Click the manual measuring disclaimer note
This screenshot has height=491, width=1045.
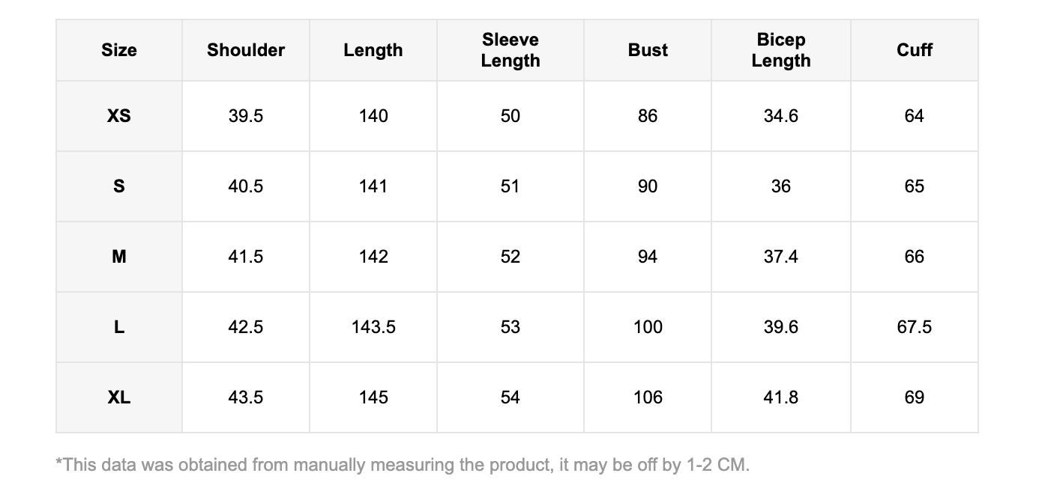(x=403, y=465)
